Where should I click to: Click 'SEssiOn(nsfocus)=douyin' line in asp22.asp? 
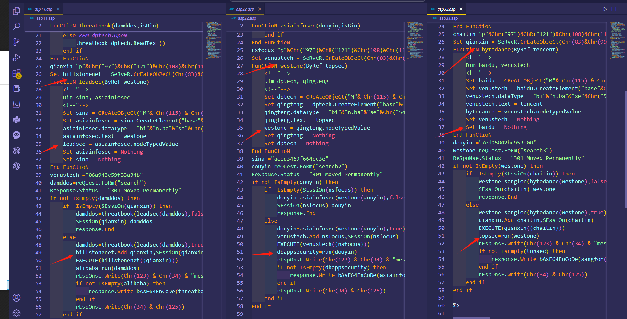(x=314, y=206)
